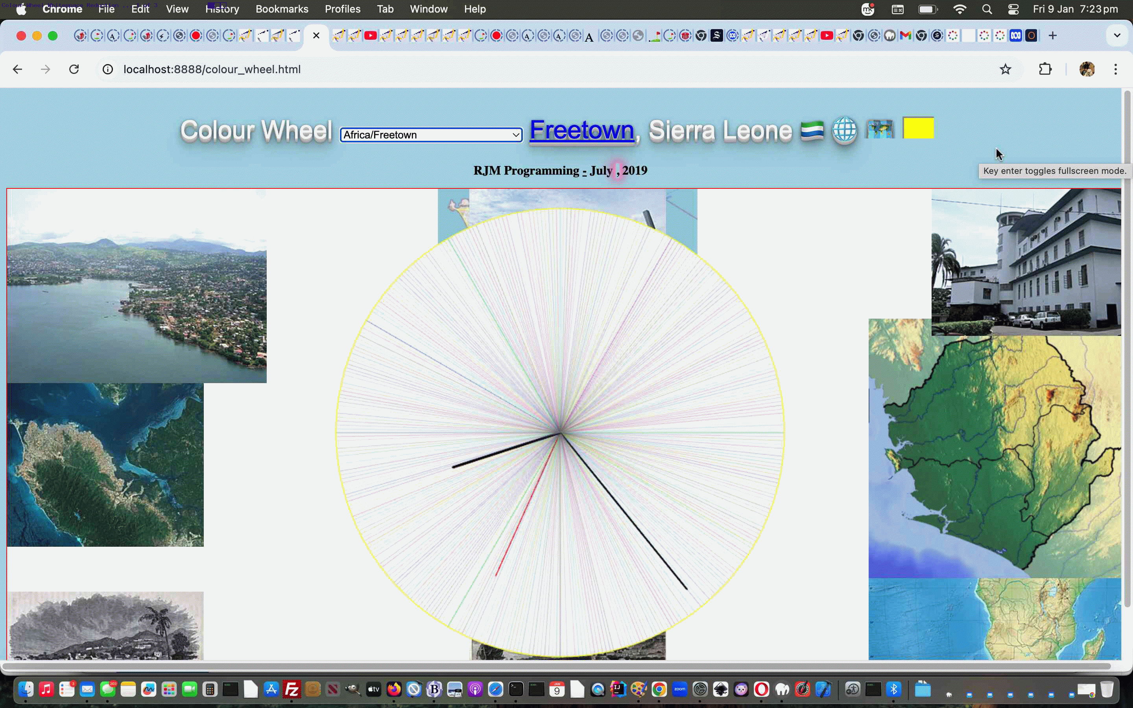Open Chrome's three-dot customize menu
Image resolution: width=1133 pixels, height=708 pixels.
(x=1116, y=69)
